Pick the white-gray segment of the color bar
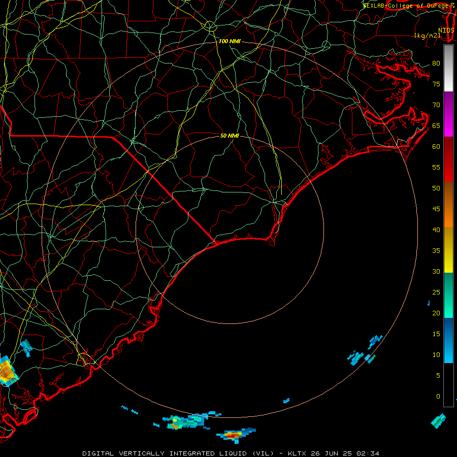Screen dimensions: 457x457 [x=448, y=69]
